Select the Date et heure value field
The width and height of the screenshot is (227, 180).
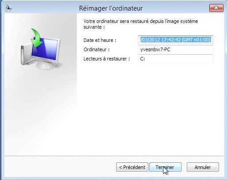point(175,40)
